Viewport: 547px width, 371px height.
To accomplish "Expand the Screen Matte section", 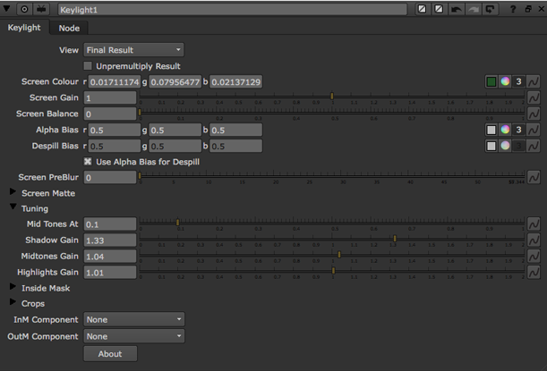I will pyautogui.click(x=13, y=191).
